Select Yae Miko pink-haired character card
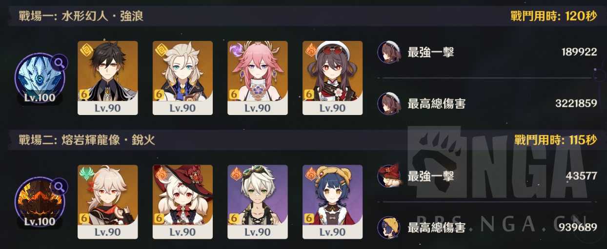 tap(258, 78)
